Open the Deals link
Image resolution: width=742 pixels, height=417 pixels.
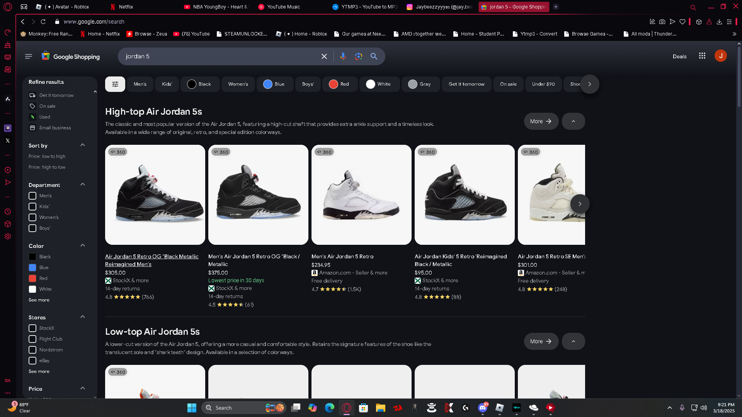coord(679,56)
